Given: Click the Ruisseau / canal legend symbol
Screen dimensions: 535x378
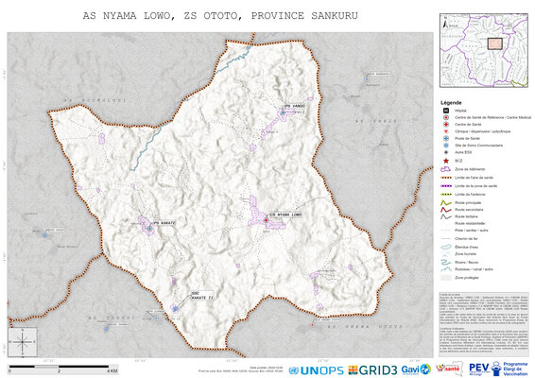Looking at the screenshot, I should click(446, 269).
